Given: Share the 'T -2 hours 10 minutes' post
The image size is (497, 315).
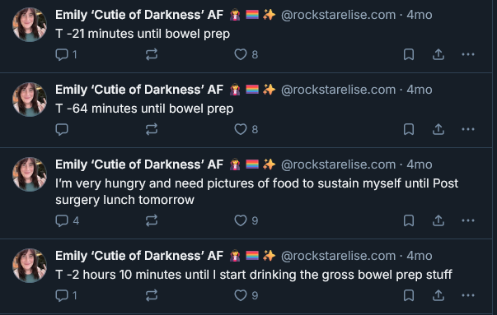Looking at the screenshot, I should (x=438, y=295).
